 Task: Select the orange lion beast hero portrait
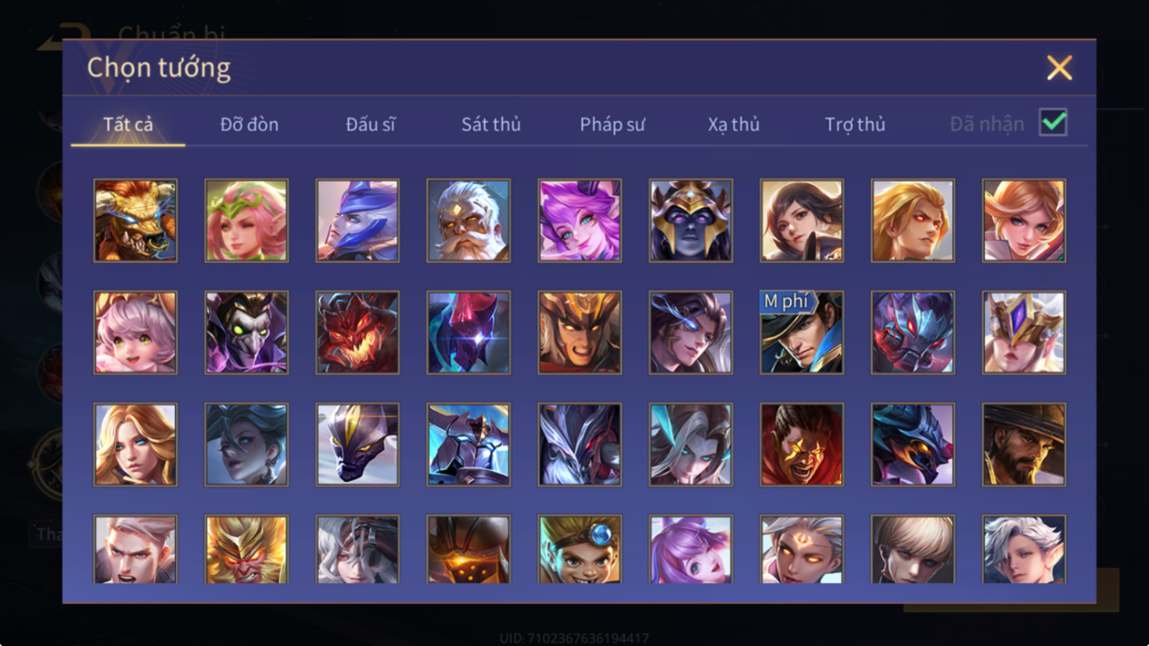point(135,221)
